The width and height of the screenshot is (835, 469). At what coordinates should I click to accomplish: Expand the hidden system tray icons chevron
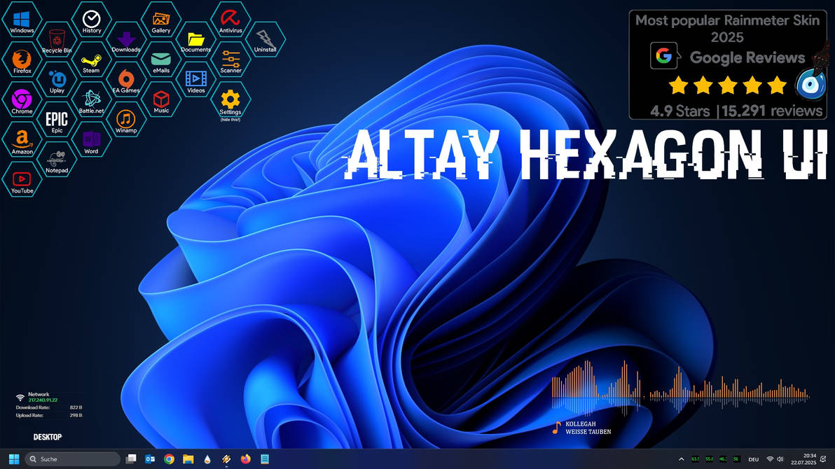tap(680, 458)
